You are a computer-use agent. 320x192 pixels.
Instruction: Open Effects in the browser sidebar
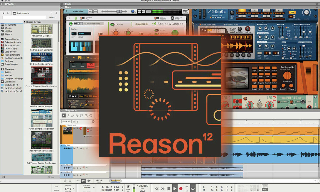(x=8, y=28)
